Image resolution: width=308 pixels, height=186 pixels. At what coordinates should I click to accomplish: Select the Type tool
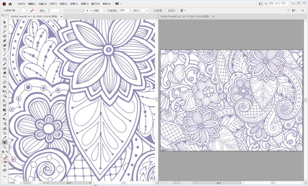click(4, 50)
